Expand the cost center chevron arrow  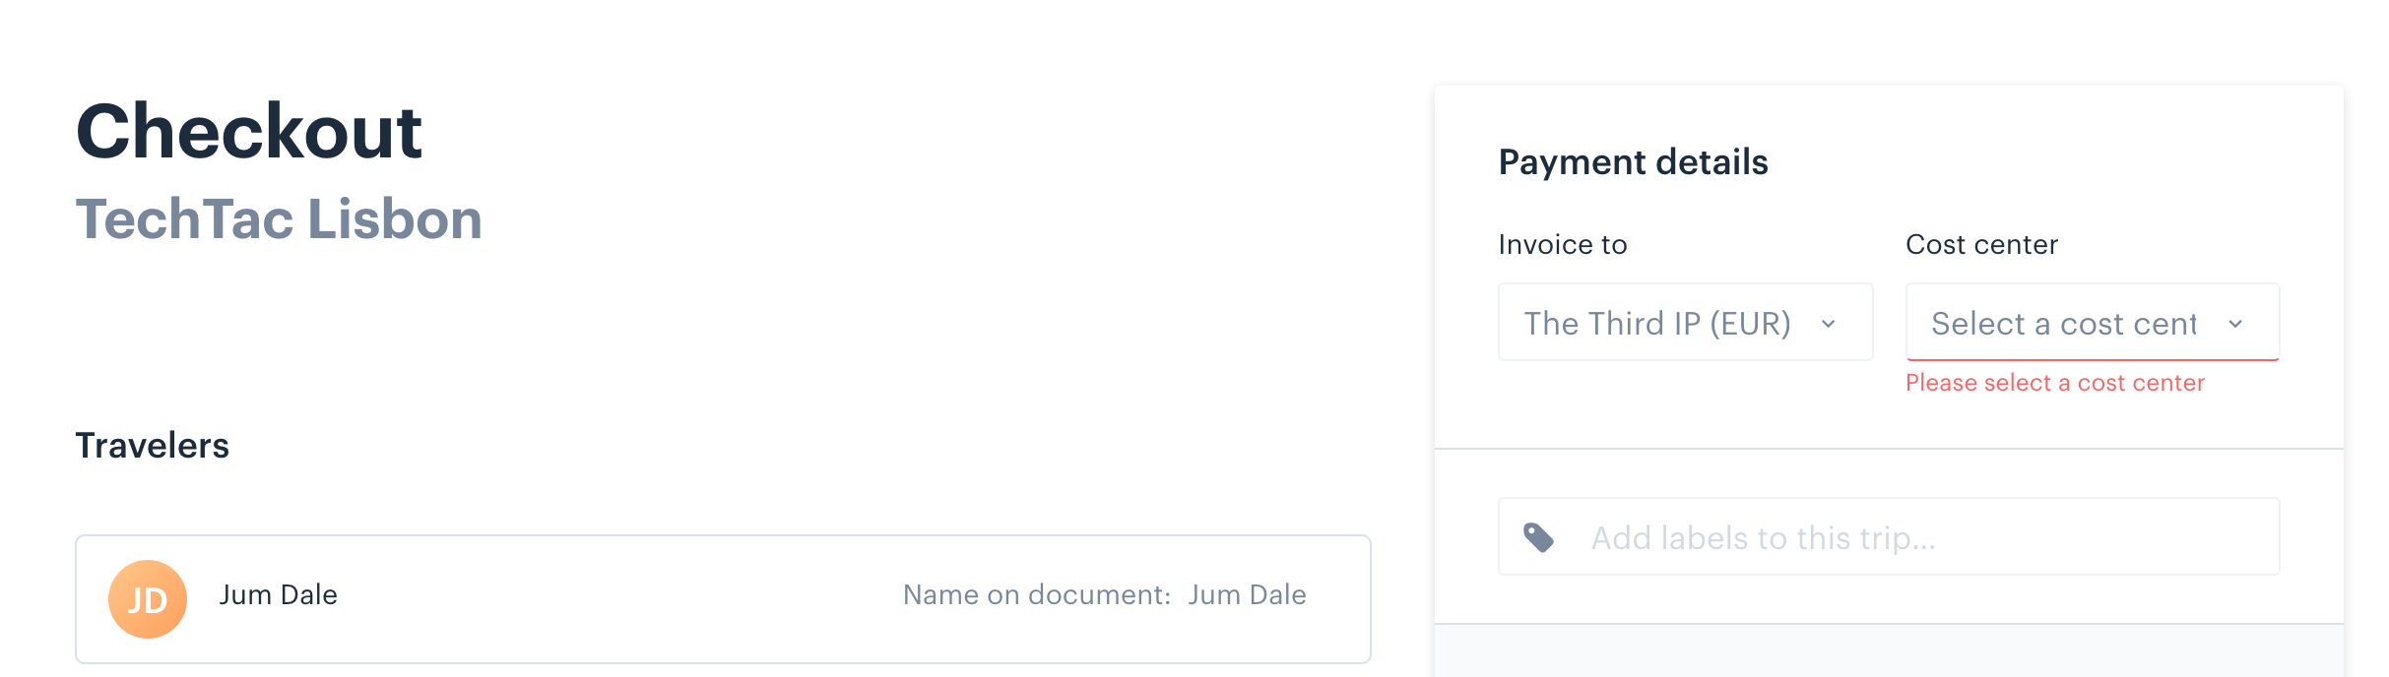coord(2235,324)
